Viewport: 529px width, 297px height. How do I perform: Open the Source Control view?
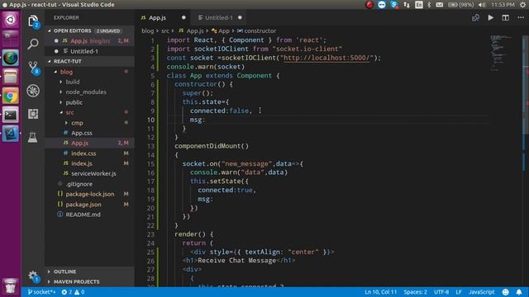33,68
